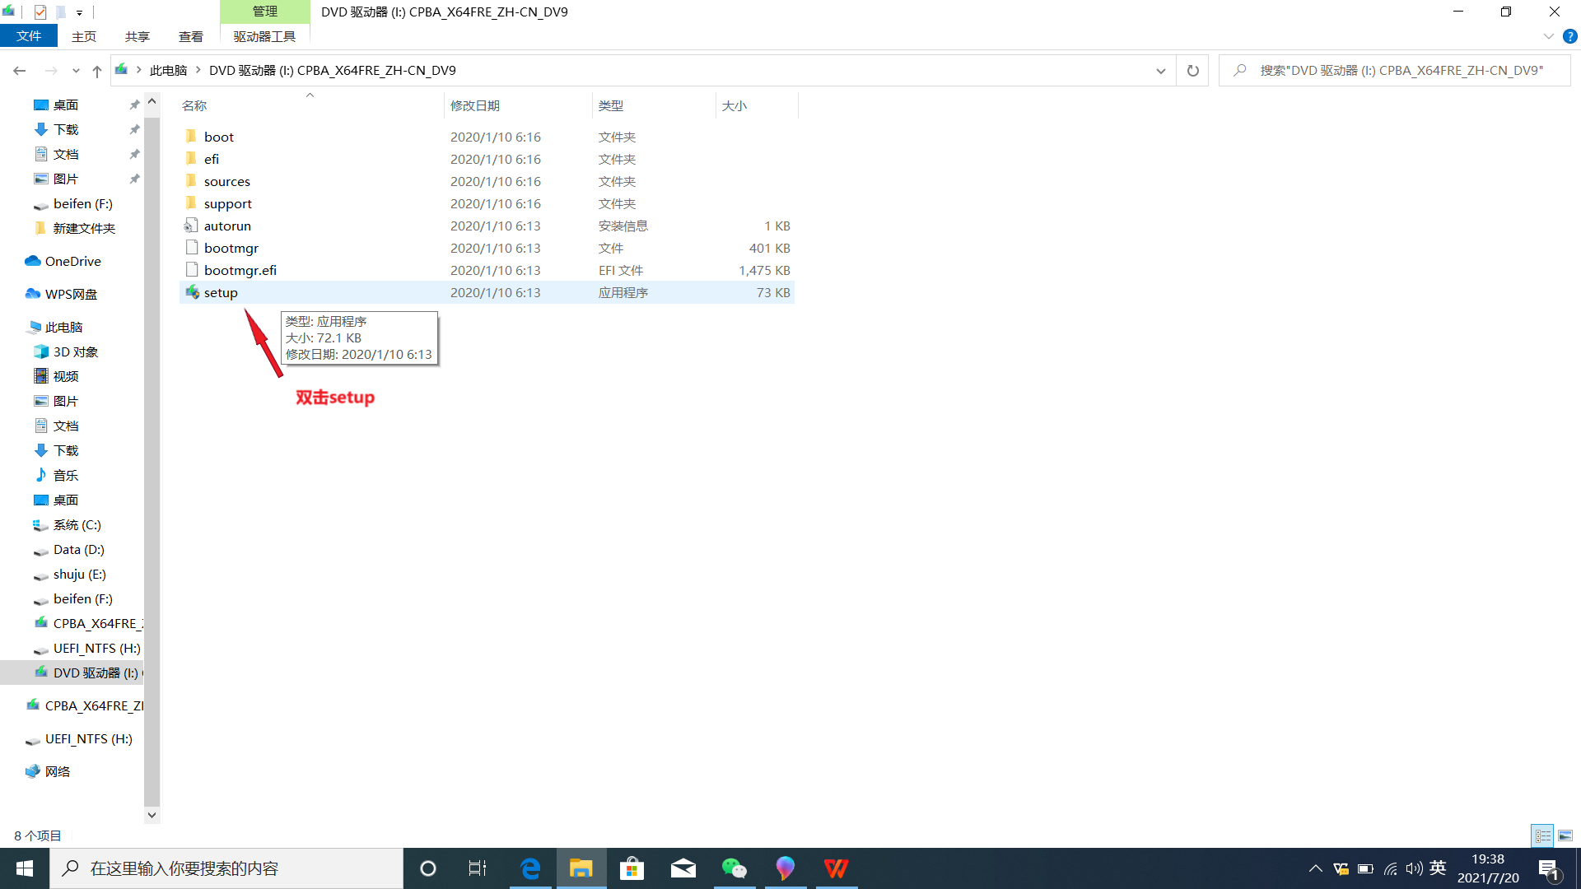
Task: Open the quick access toolbar customize dropdown
Action: pyautogui.click(x=79, y=12)
